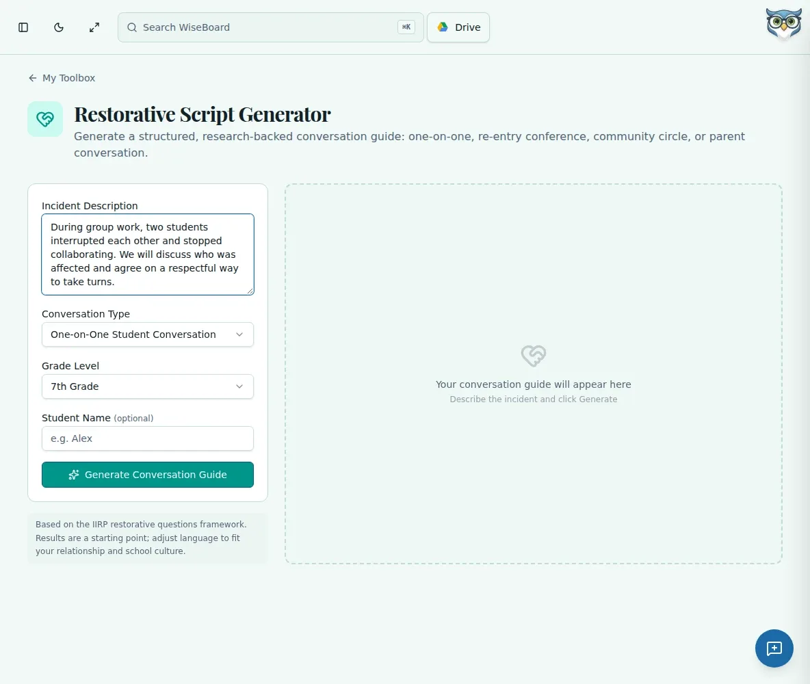The image size is (810, 684).
Task: Click the Search WiseBoard field
Action: point(271,27)
